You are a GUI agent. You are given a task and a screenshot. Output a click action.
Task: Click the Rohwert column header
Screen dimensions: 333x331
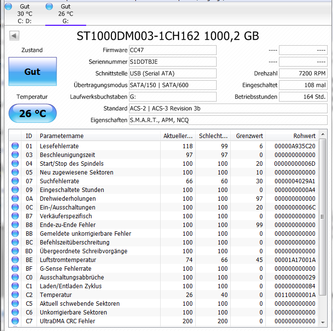[292, 136]
